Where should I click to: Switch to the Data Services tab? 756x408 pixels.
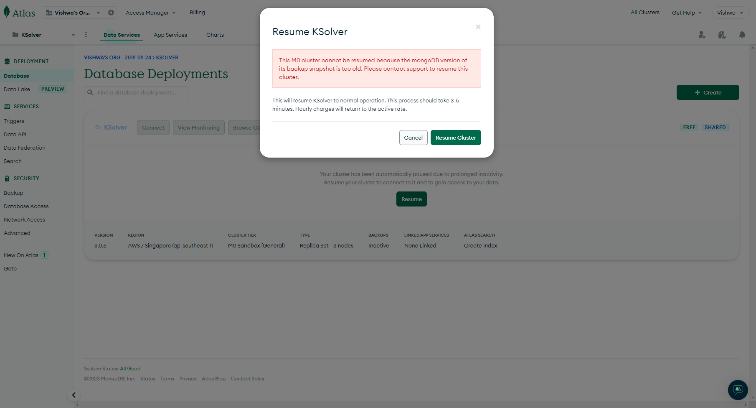click(122, 35)
